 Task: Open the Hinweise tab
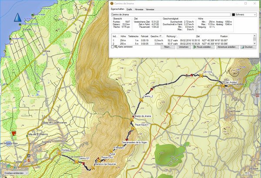point(140,8)
